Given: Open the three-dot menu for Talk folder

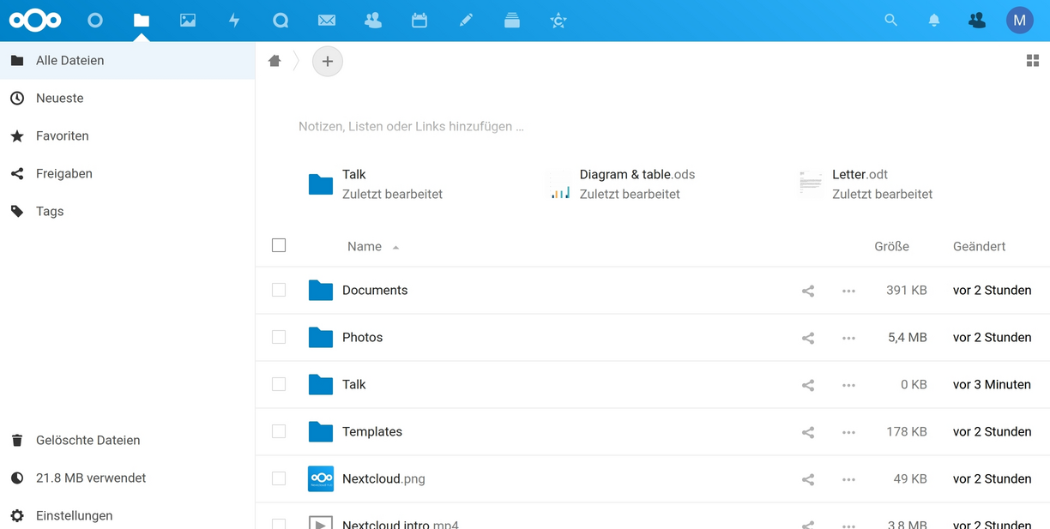Looking at the screenshot, I should [848, 385].
